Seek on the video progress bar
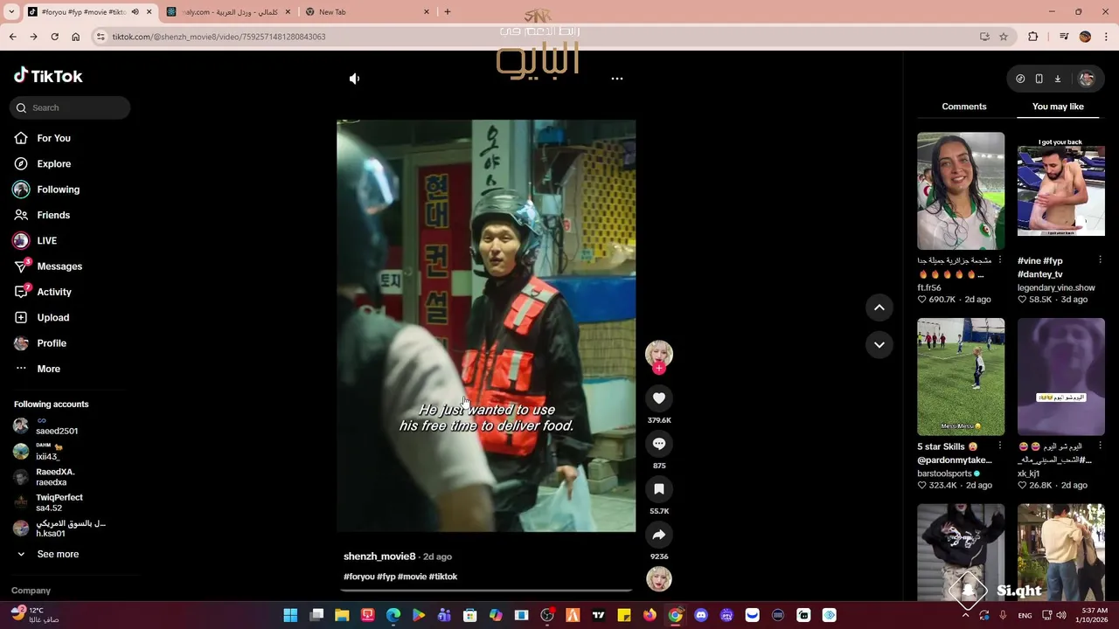The image size is (1119, 629). point(486,591)
